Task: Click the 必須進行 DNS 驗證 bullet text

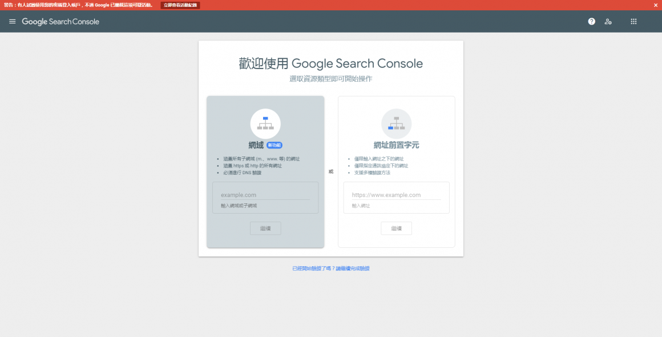Action: coord(243,172)
